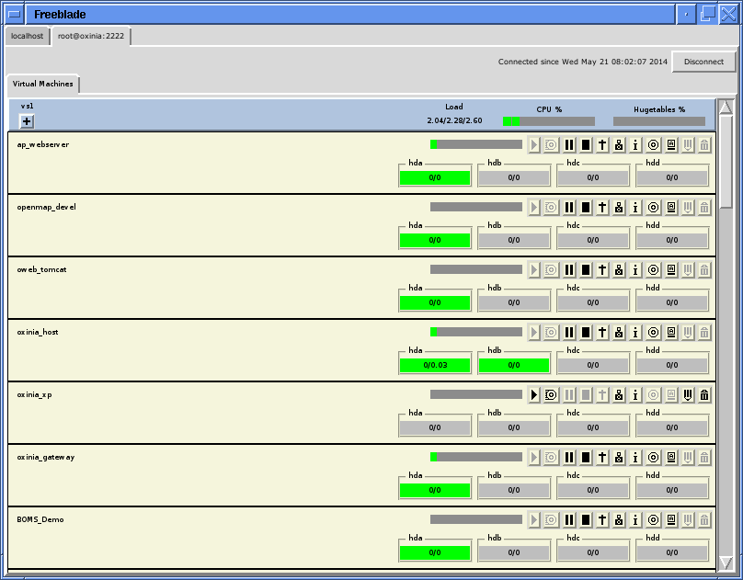Viewport: 743px width, 580px height.
Task: Click the shutdown cross icon for BOMS_Demo
Action: (x=601, y=519)
